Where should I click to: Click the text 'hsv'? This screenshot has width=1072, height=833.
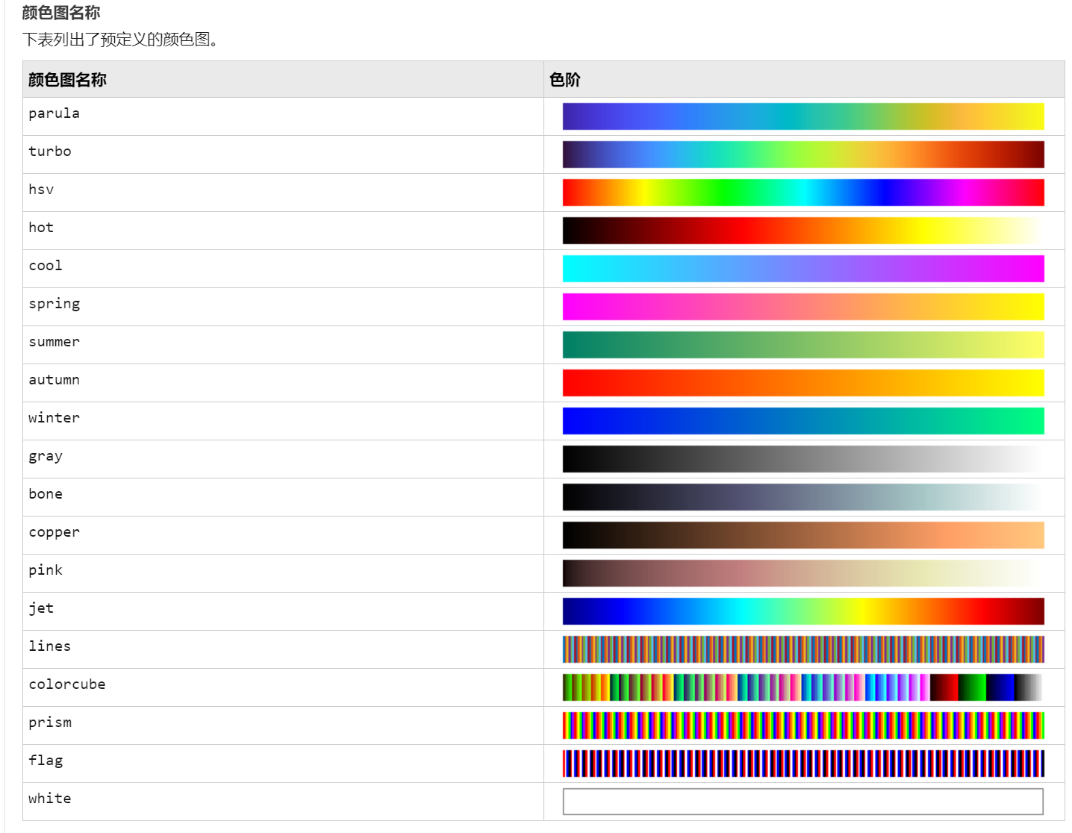click(x=41, y=190)
